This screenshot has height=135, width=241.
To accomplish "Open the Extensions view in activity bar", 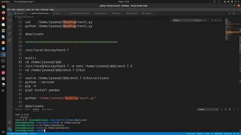I will [x=9, y=40].
